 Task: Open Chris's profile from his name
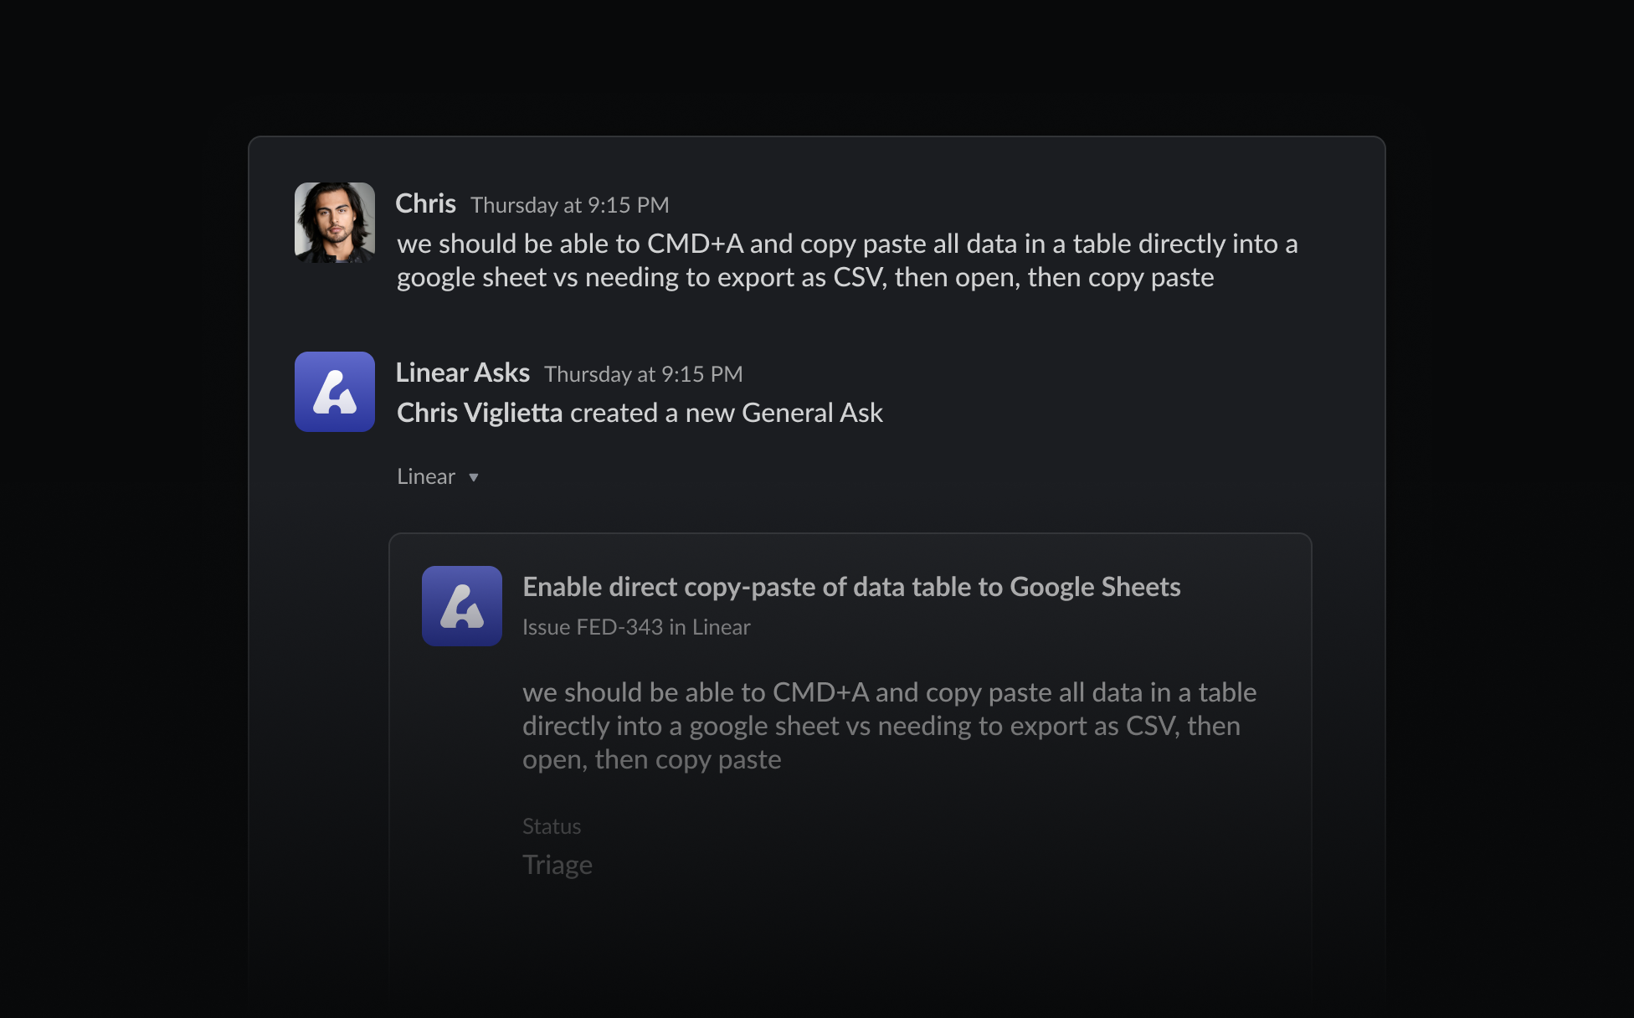[425, 203]
